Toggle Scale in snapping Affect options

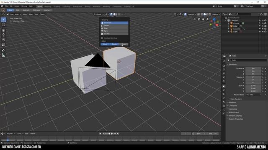click(124, 44)
